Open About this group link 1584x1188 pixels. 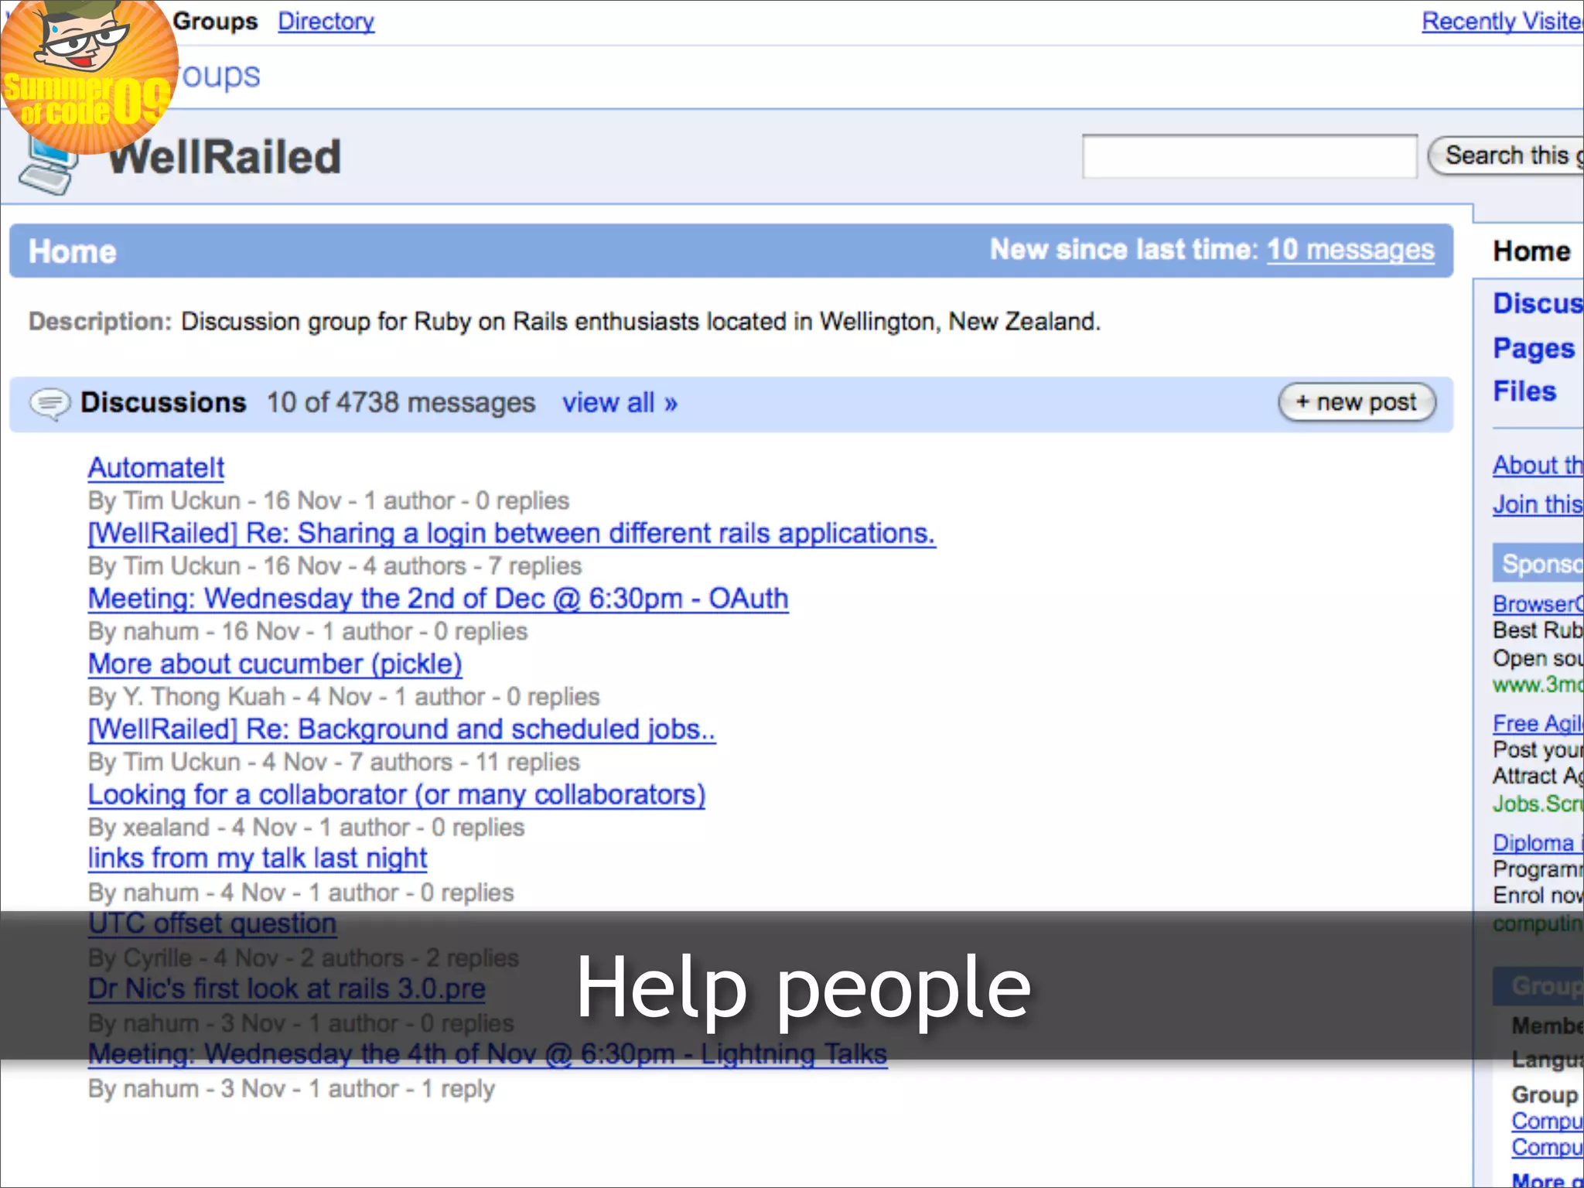(x=1538, y=465)
